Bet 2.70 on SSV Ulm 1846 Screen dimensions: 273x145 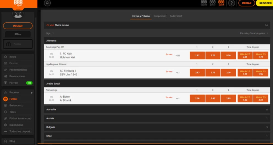pos(228,73)
